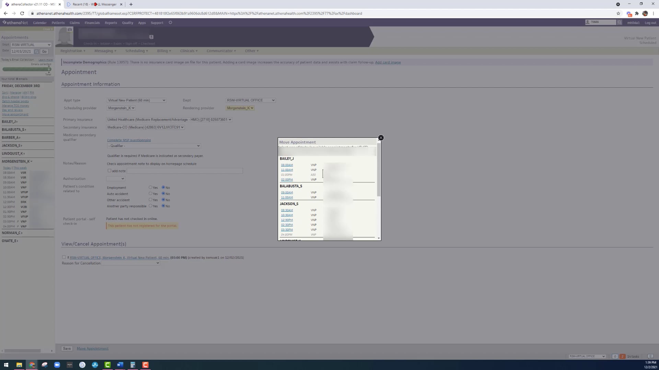Tick the appointment cancellation checkbox

(64, 257)
